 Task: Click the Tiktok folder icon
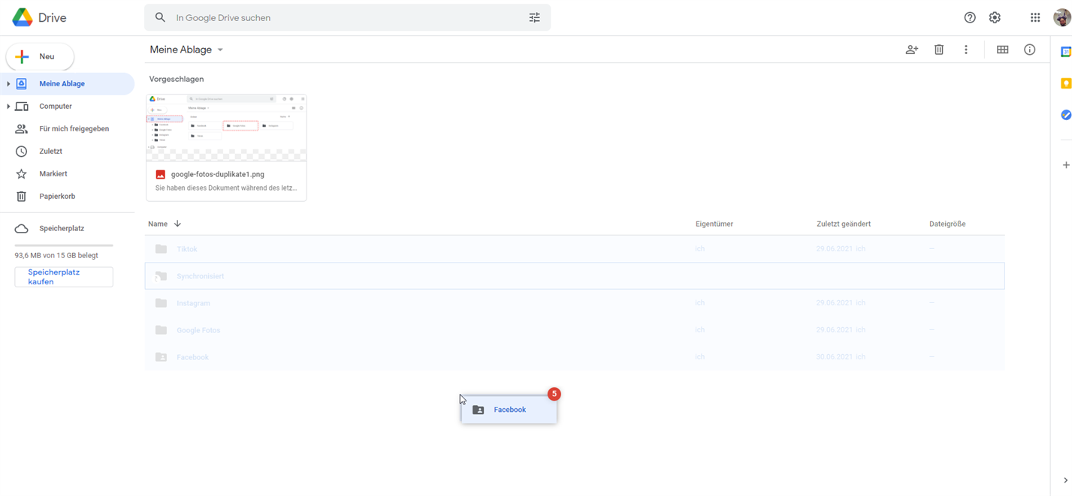pos(161,249)
